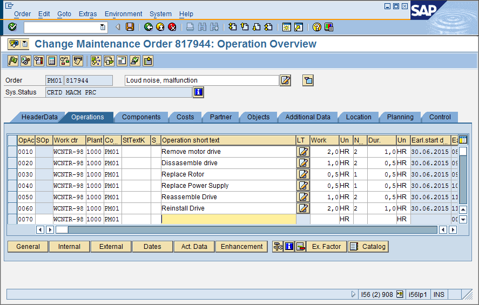Click the Catalog button

point(368,247)
